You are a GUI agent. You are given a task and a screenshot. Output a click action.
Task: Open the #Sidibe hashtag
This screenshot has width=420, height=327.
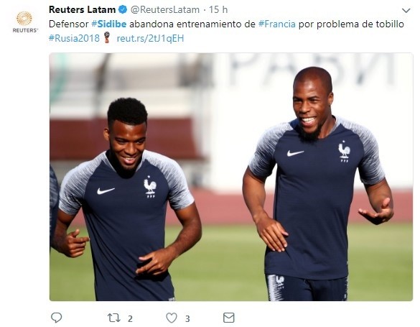(108, 24)
